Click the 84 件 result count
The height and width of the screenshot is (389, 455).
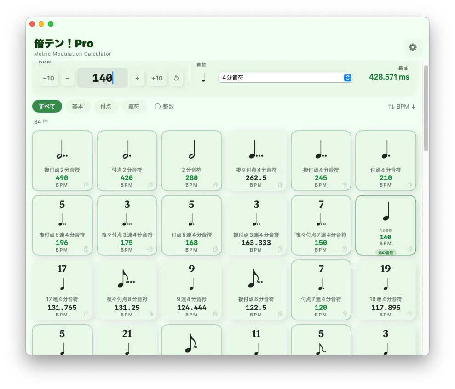pos(41,121)
